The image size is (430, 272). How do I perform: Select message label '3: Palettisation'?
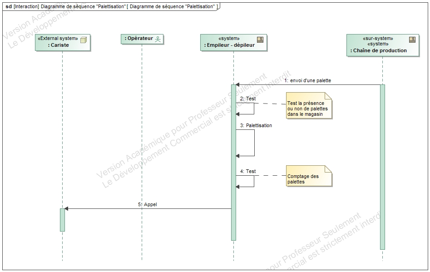coord(256,125)
